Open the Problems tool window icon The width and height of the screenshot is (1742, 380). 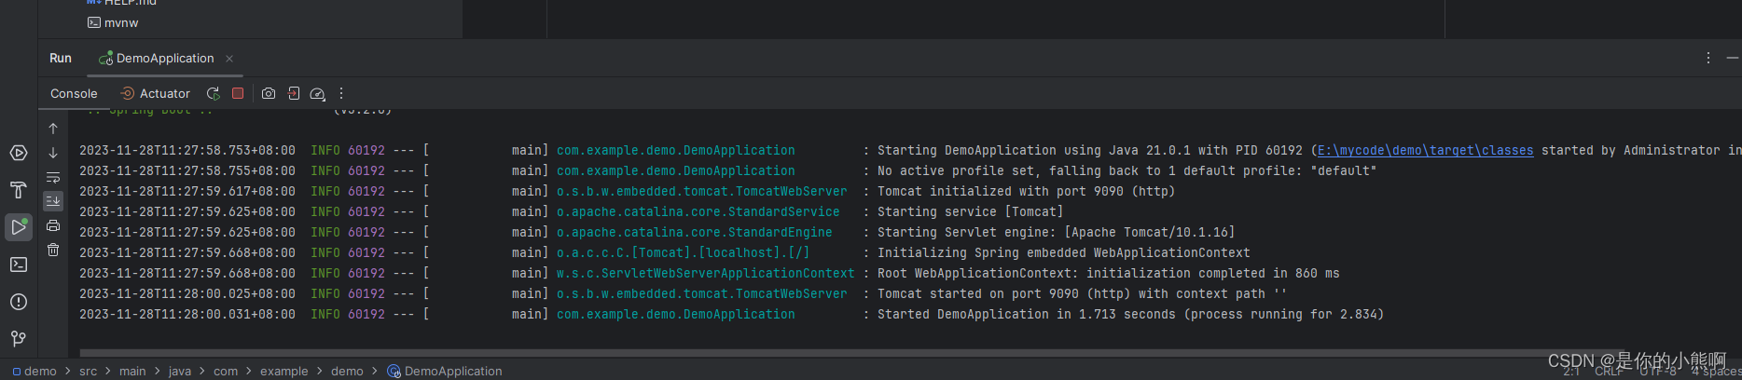coord(19,302)
